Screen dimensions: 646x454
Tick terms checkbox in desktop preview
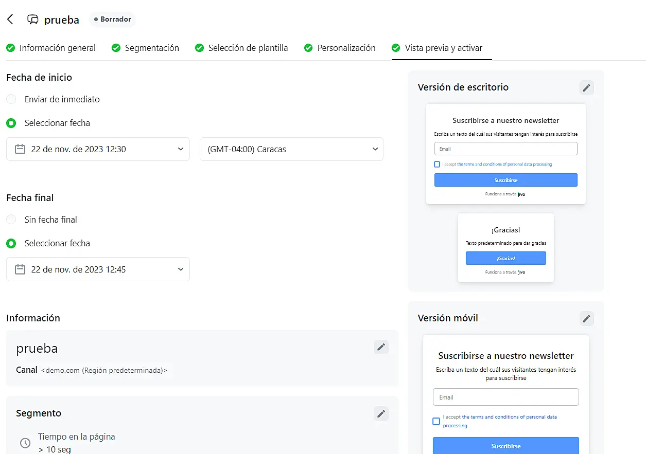point(437,165)
